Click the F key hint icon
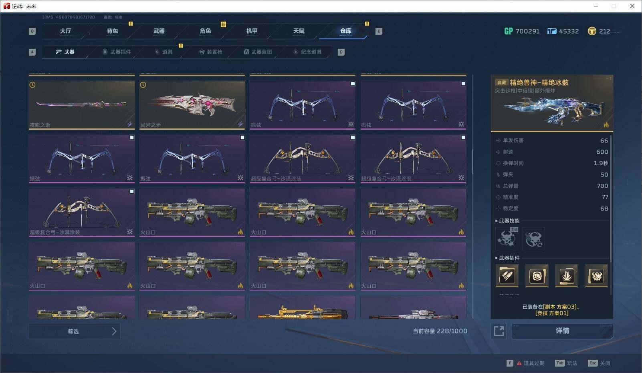Viewport: 642px width, 373px height. pos(510,363)
